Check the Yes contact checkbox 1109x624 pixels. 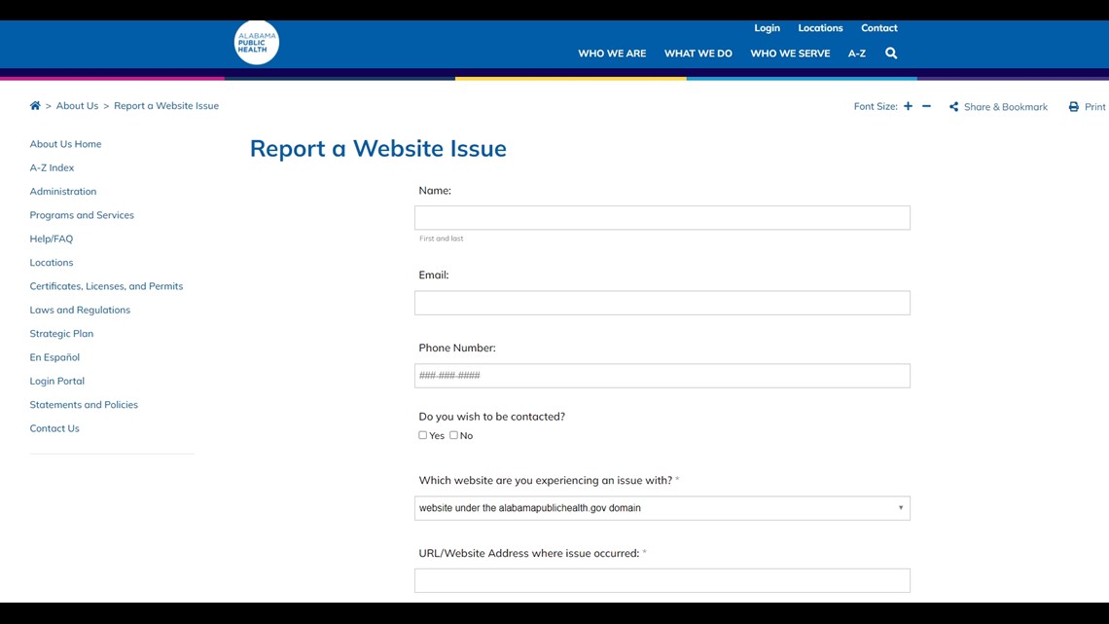pyautogui.click(x=423, y=435)
